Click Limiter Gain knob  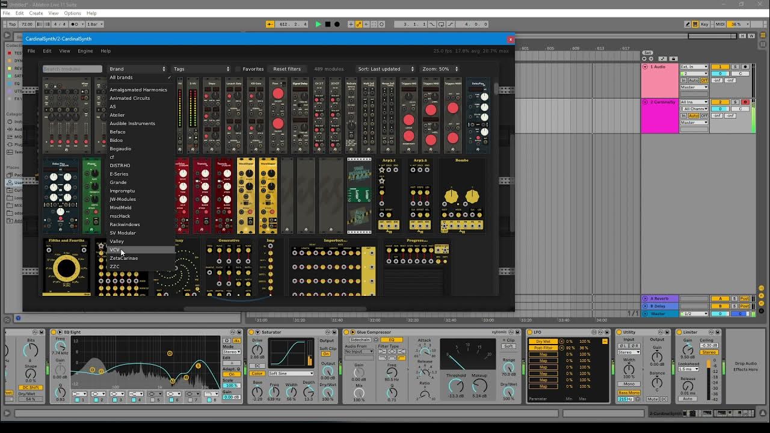tap(688, 349)
